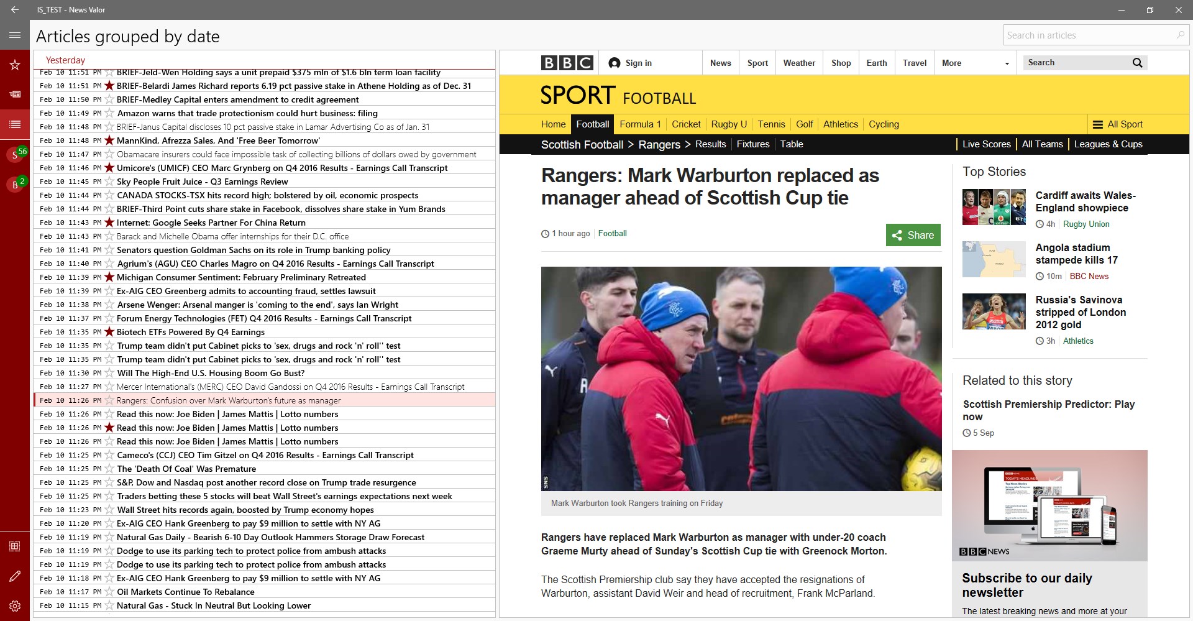Expand the BBC More dropdown menu
Viewport: 1193px width, 621px height.
[x=975, y=63]
